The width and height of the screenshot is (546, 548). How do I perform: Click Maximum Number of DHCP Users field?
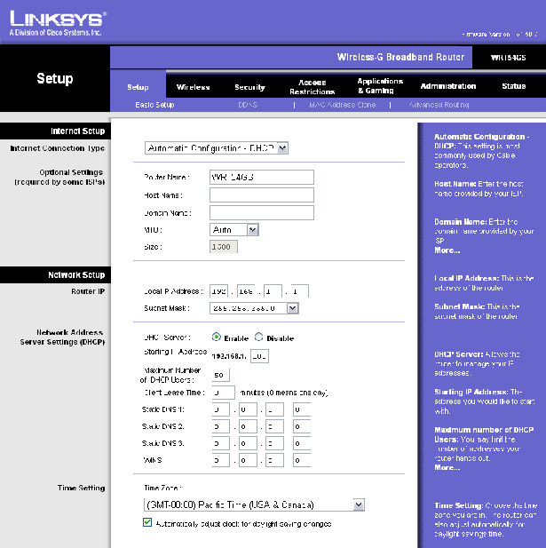click(221, 375)
